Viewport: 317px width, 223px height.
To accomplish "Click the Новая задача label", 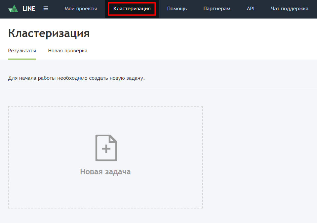I will pos(105,172).
